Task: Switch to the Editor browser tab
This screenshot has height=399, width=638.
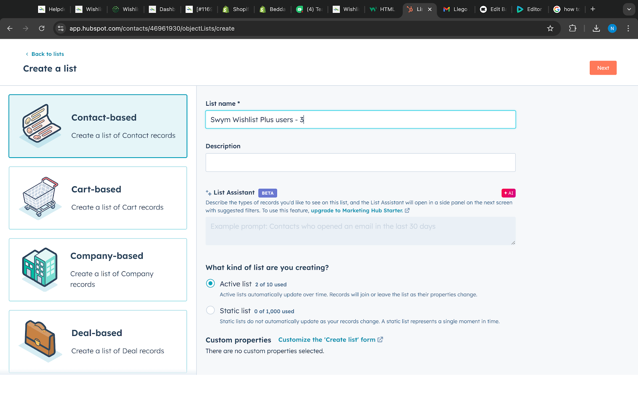Action: 530,9
